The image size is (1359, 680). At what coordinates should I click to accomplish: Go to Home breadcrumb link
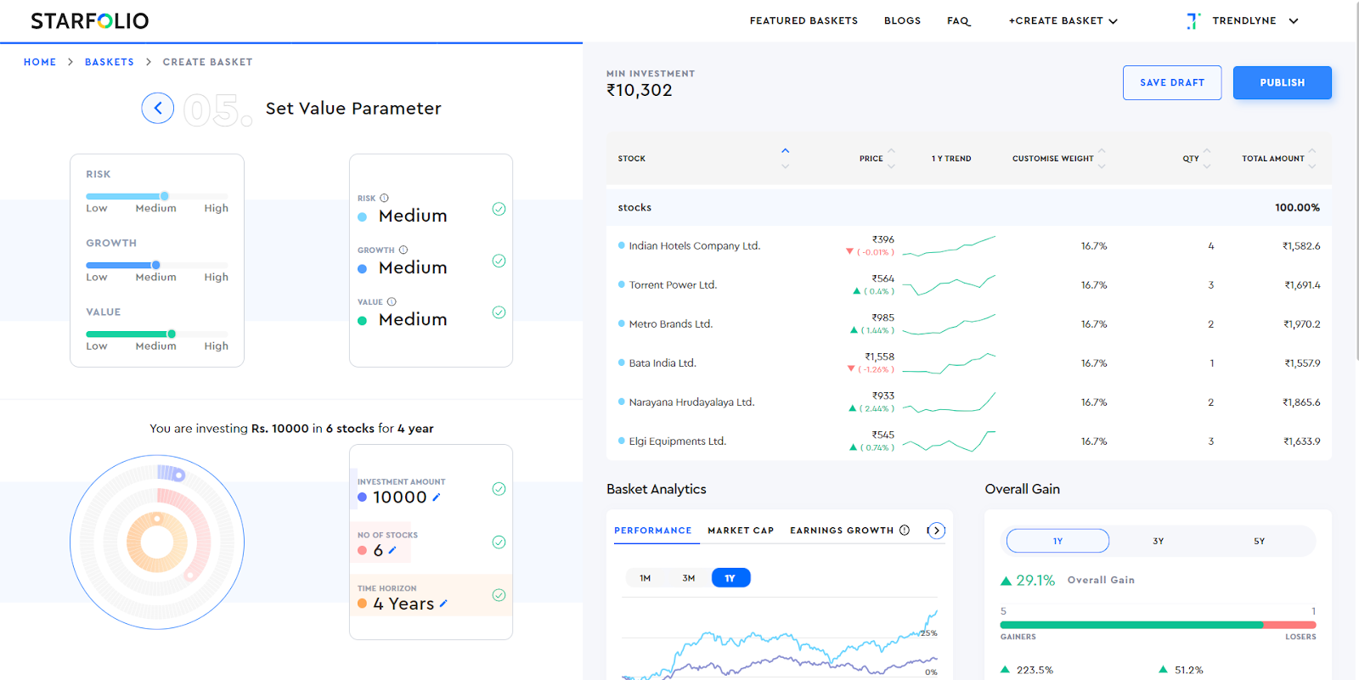click(40, 62)
